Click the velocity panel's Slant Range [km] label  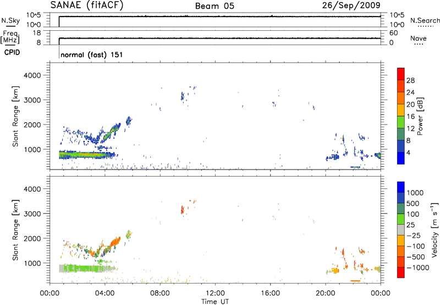pos(16,230)
